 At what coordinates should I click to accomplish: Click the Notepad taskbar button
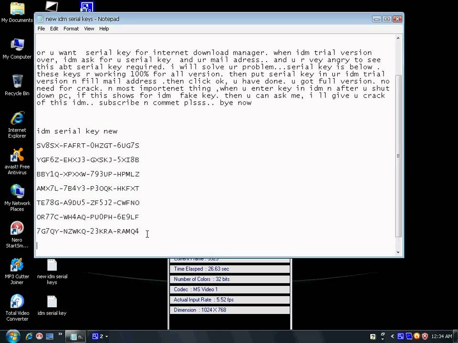75,336
